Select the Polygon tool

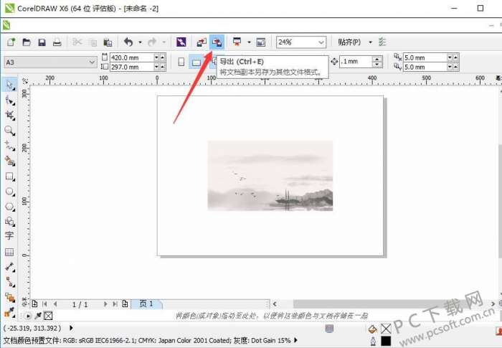10,207
